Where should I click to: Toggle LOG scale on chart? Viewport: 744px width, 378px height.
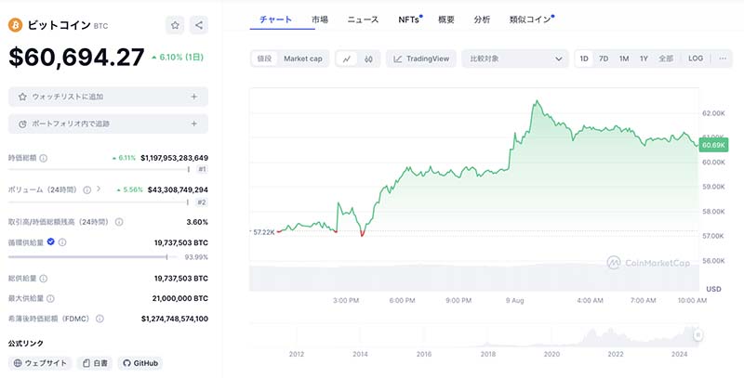point(696,59)
